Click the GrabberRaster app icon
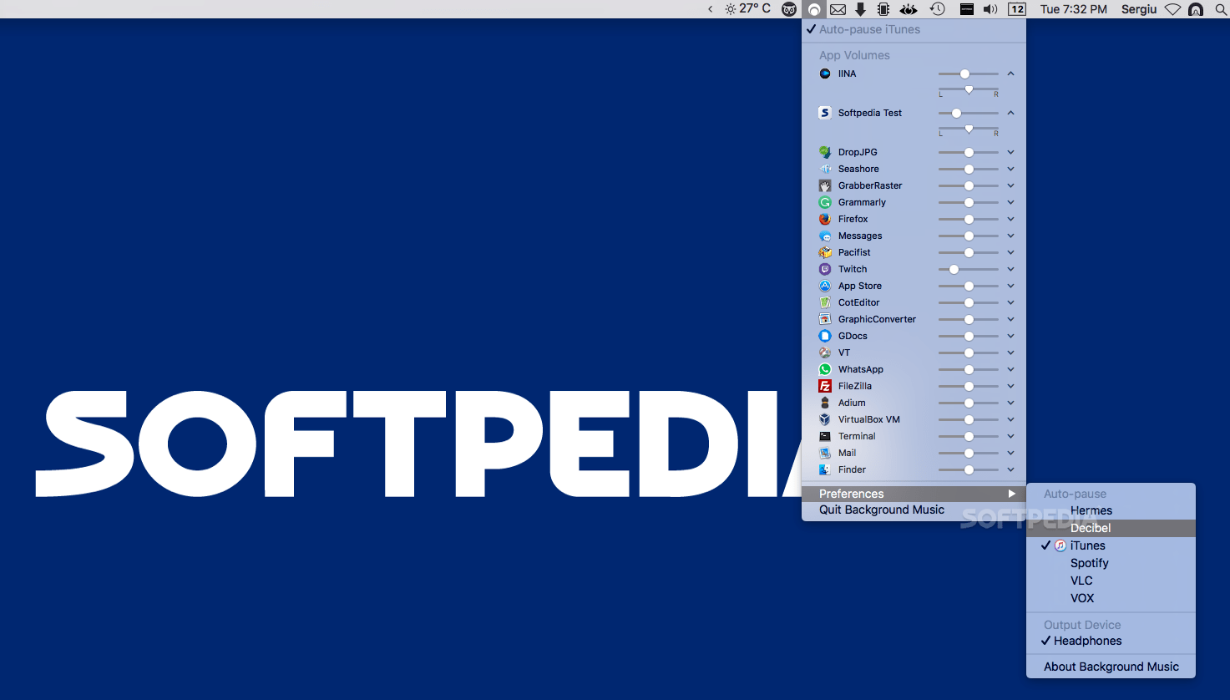 click(x=825, y=185)
